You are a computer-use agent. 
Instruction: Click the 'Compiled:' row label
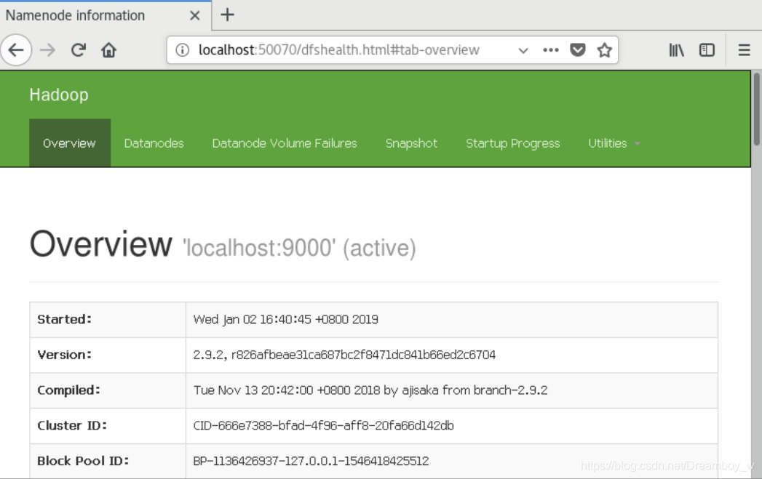click(x=68, y=390)
